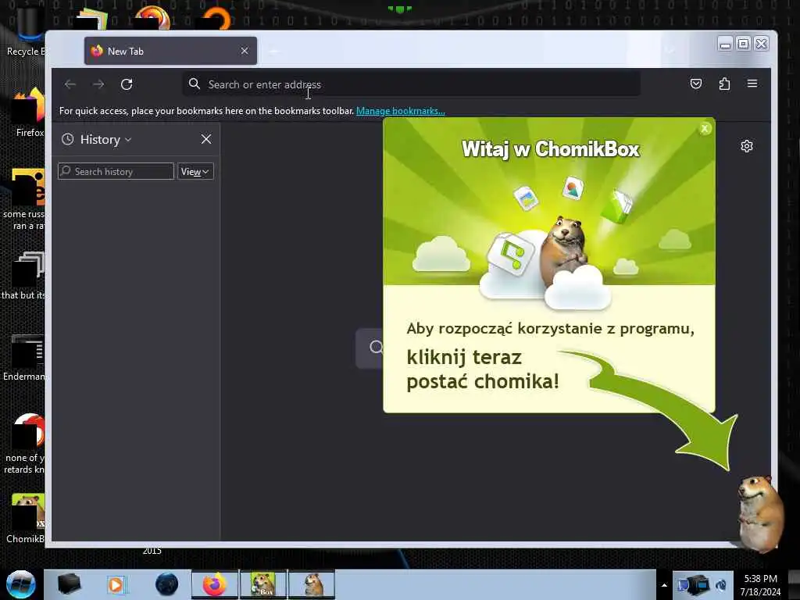Viewport: 800px width, 600px height.
Task: Click the partly hidden New Tab search box
Action: click(369, 348)
